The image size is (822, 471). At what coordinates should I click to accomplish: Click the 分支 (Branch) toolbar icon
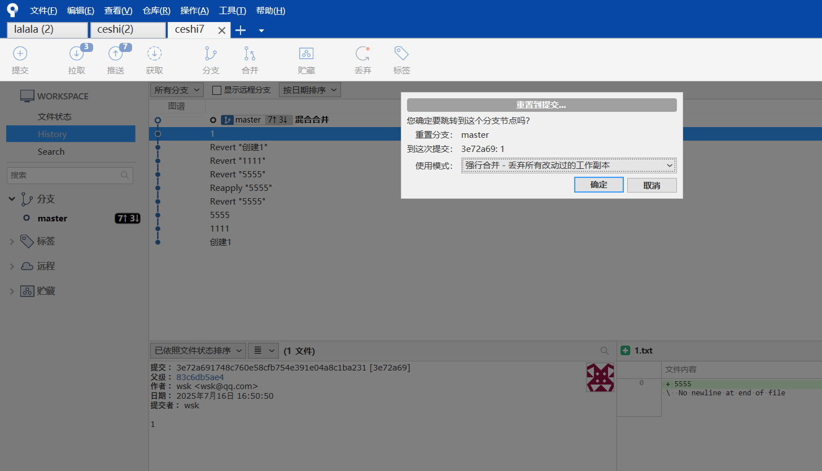211,54
